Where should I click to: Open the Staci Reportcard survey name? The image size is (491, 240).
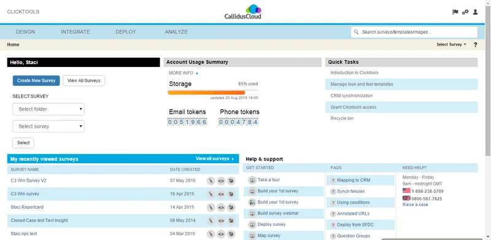[27, 207]
